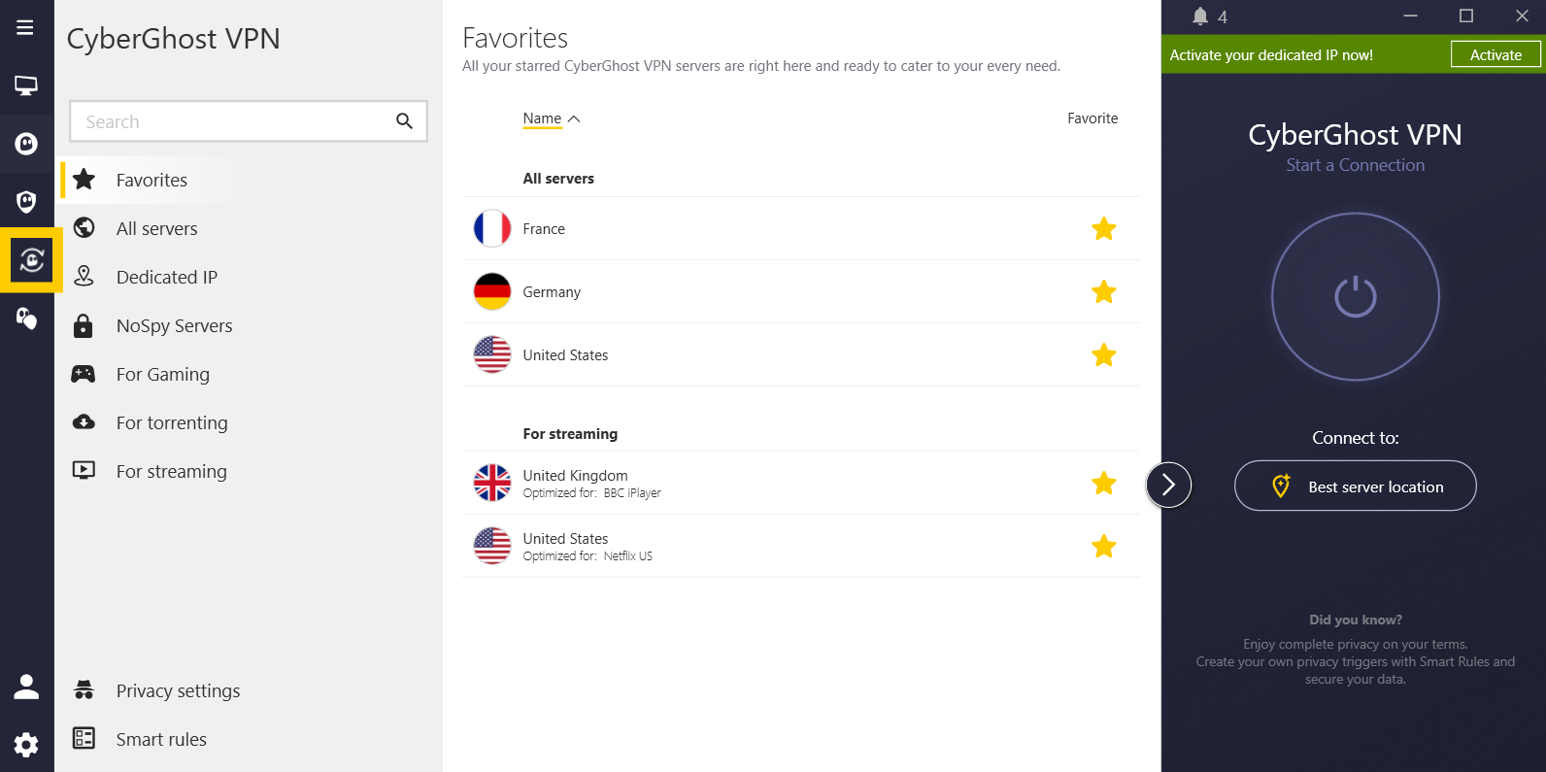Click the gaming controller icon
The width and height of the screenshot is (1546, 772).
(84, 374)
